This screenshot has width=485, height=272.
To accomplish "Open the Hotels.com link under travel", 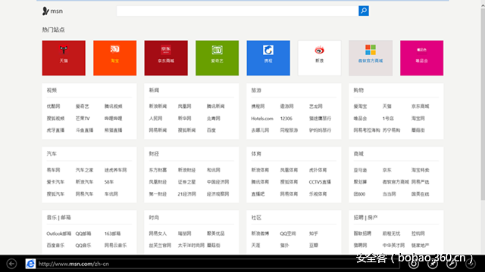I will [262, 119].
